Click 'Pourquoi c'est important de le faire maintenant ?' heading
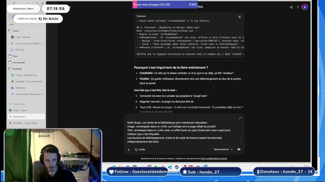Image resolution: width=325 pixels, height=182 pixels. point(171,67)
